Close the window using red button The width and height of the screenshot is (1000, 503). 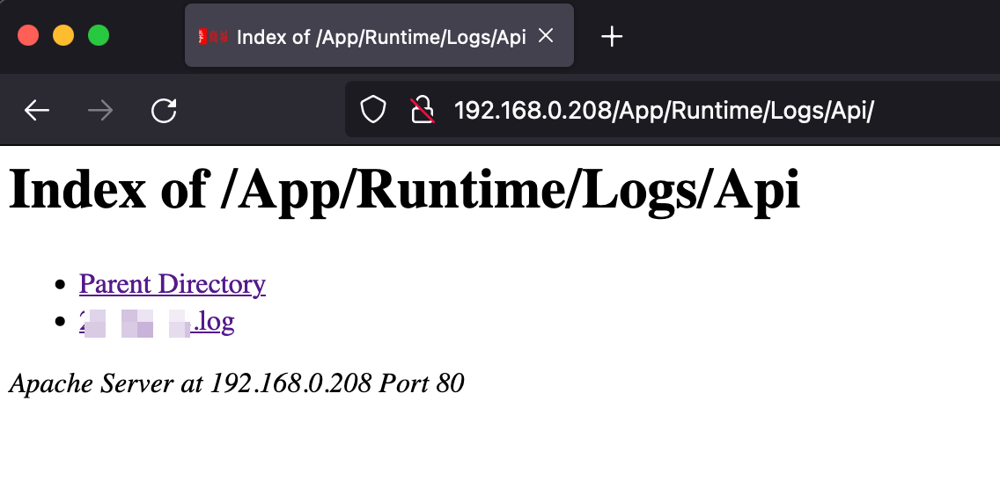[x=28, y=36]
